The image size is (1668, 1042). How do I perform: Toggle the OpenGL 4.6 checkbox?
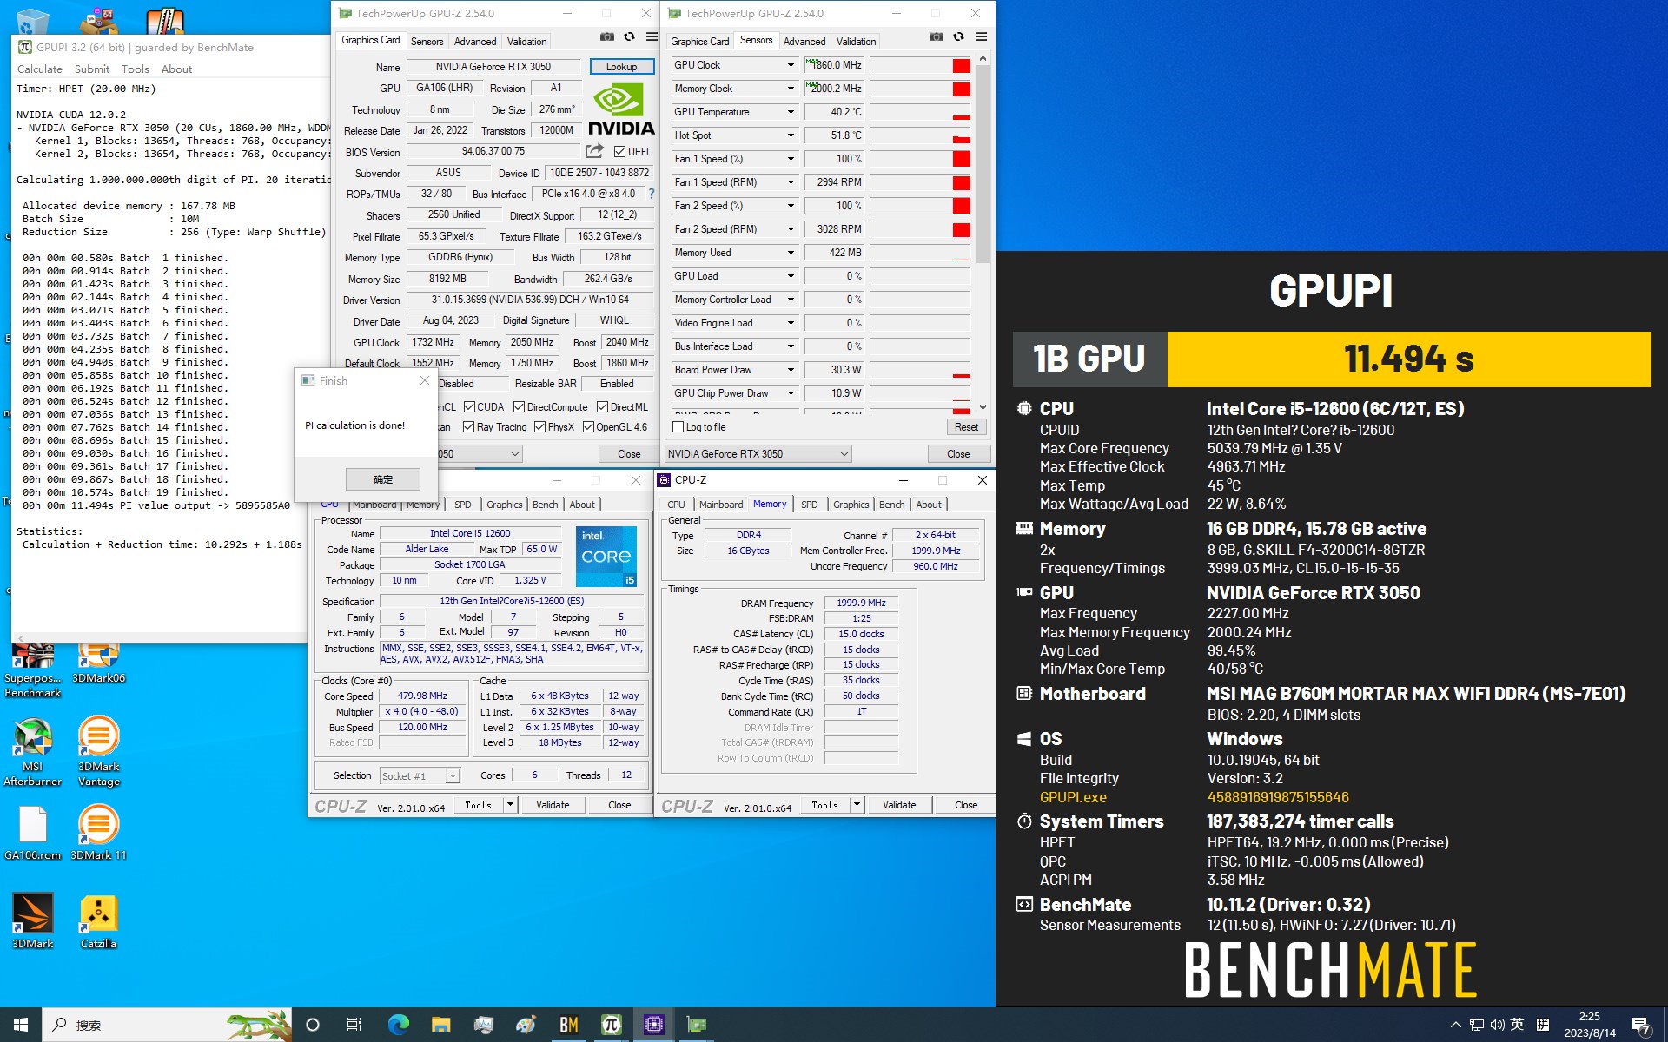point(588,426)
